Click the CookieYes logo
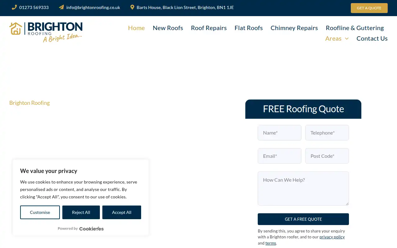 91,229
